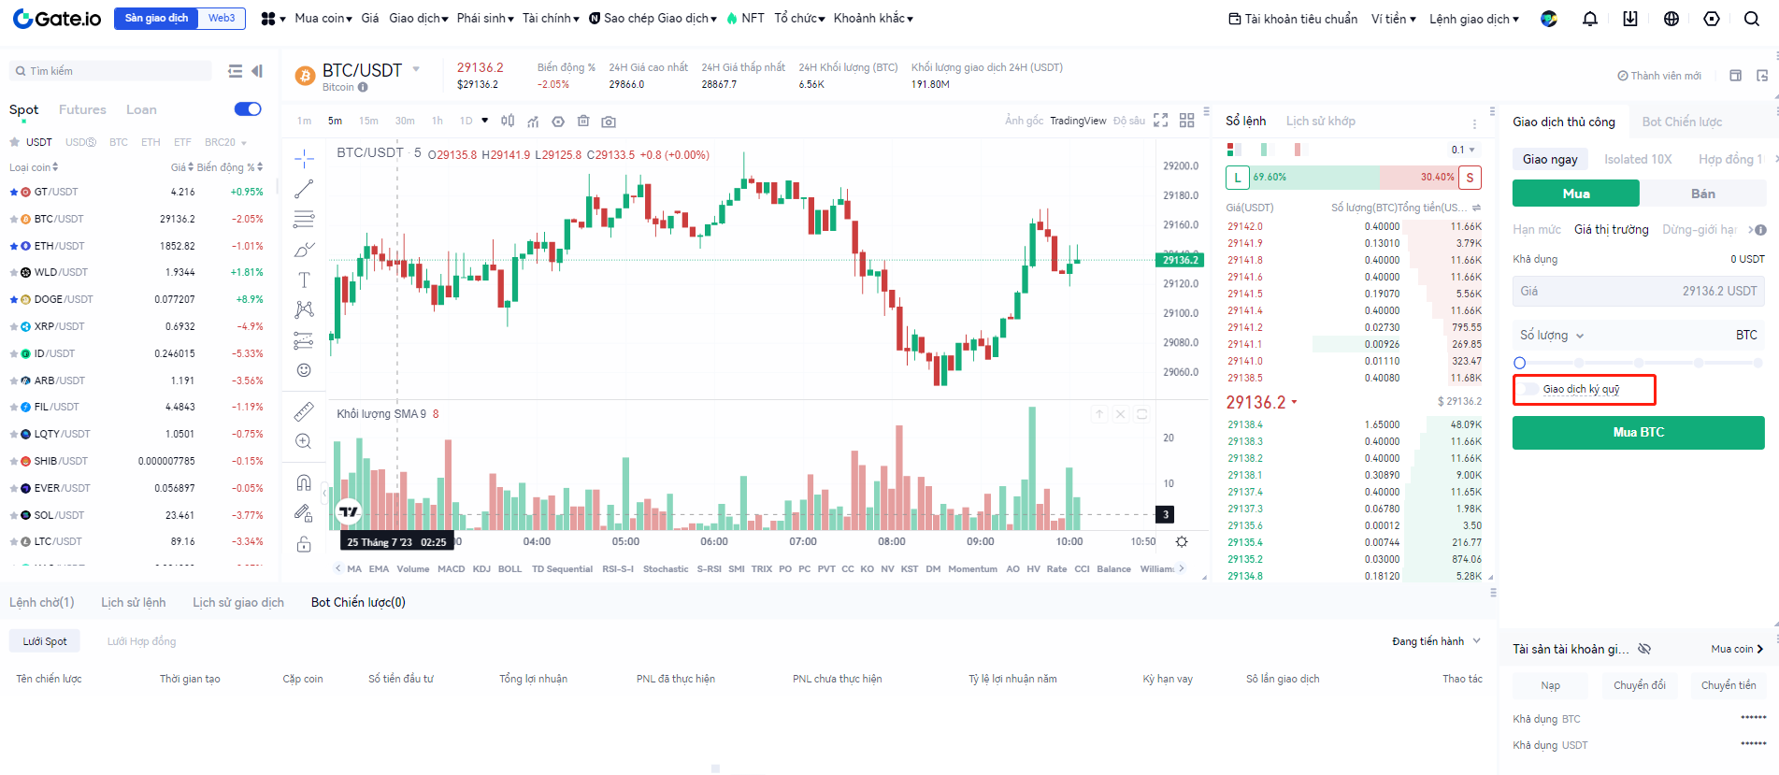
Task: Open the 0.1 order book precision dropdown
Action: point(1463,150)
